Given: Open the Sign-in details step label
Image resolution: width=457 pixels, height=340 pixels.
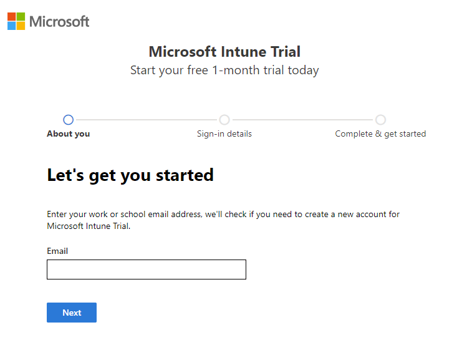Looking at the screenshot, I should (224, 134).
